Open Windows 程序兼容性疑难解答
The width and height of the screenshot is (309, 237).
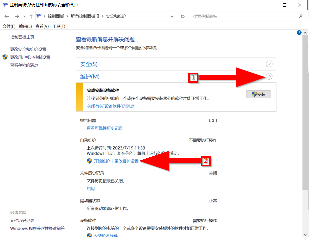(x=37, y=229)
